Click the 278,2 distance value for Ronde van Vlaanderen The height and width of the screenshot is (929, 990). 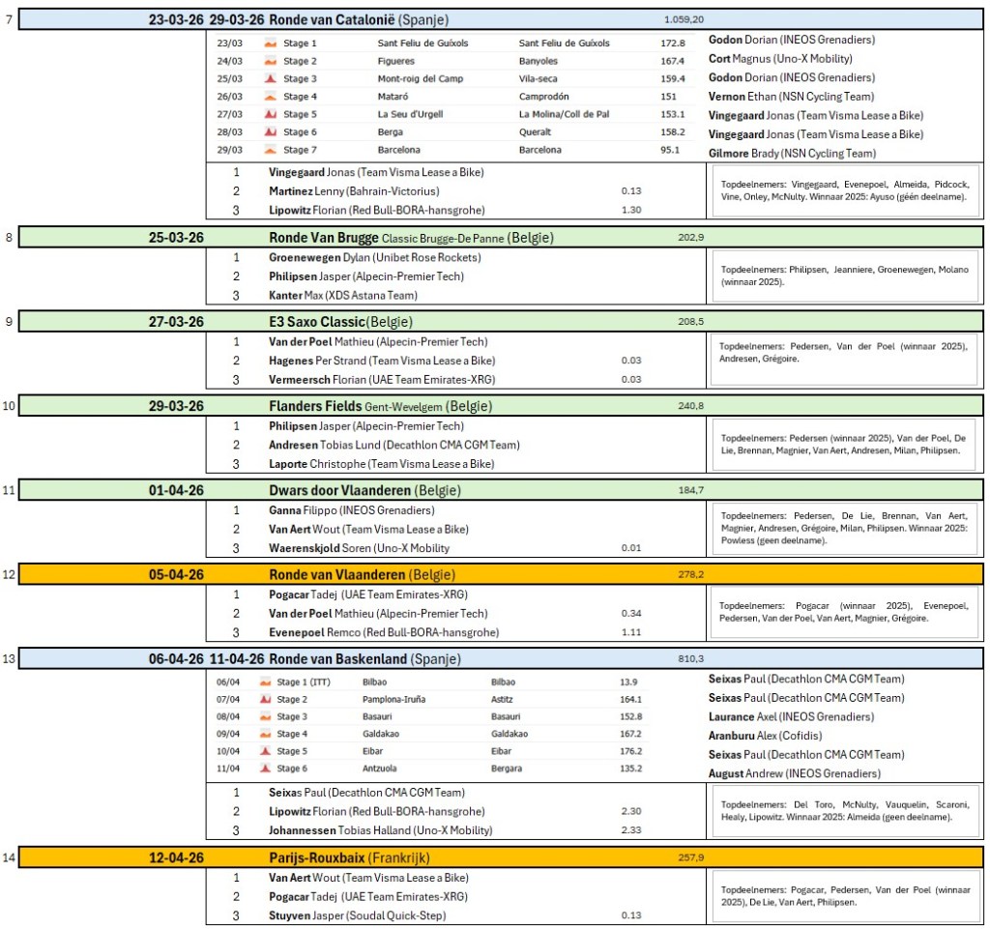pyautogui.click(x=690, y=575)
